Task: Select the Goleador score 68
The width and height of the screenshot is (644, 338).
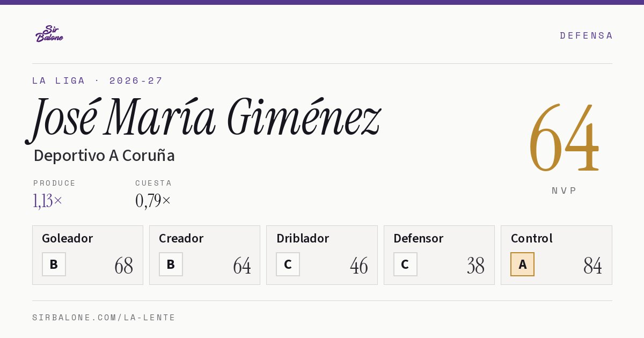Action: point(123,266)
